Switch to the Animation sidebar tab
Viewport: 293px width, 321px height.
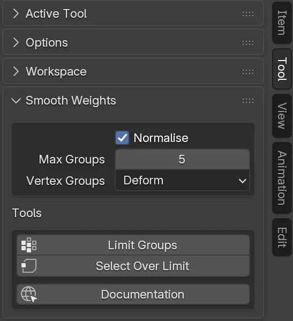click(x=282, y=178)
